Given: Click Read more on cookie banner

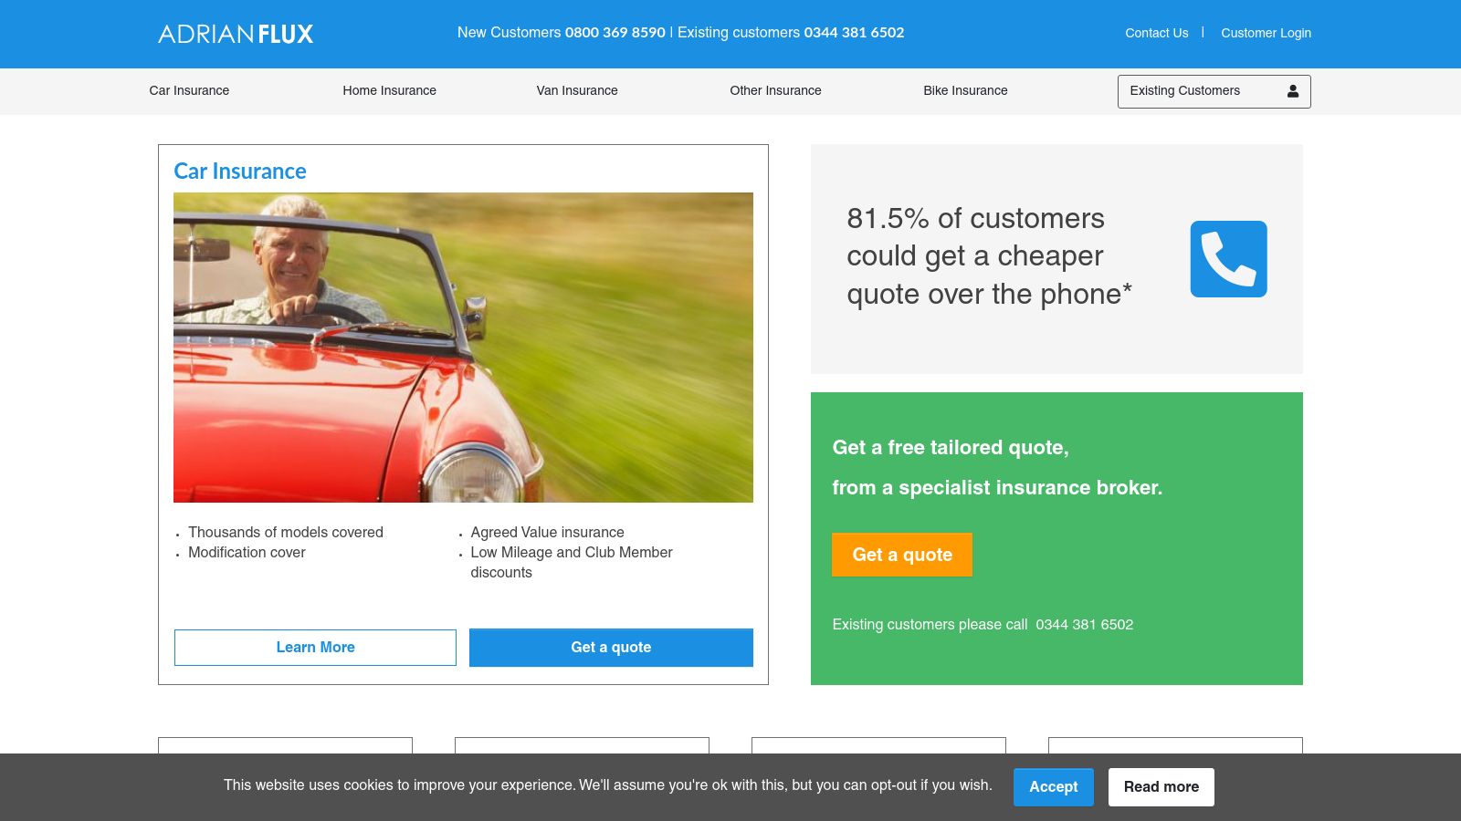Looking at the screenshot, I should [x=1161, y=786].
